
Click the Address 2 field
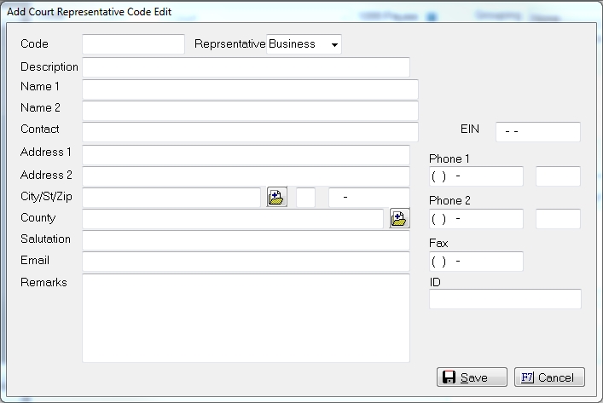(246, 176)
